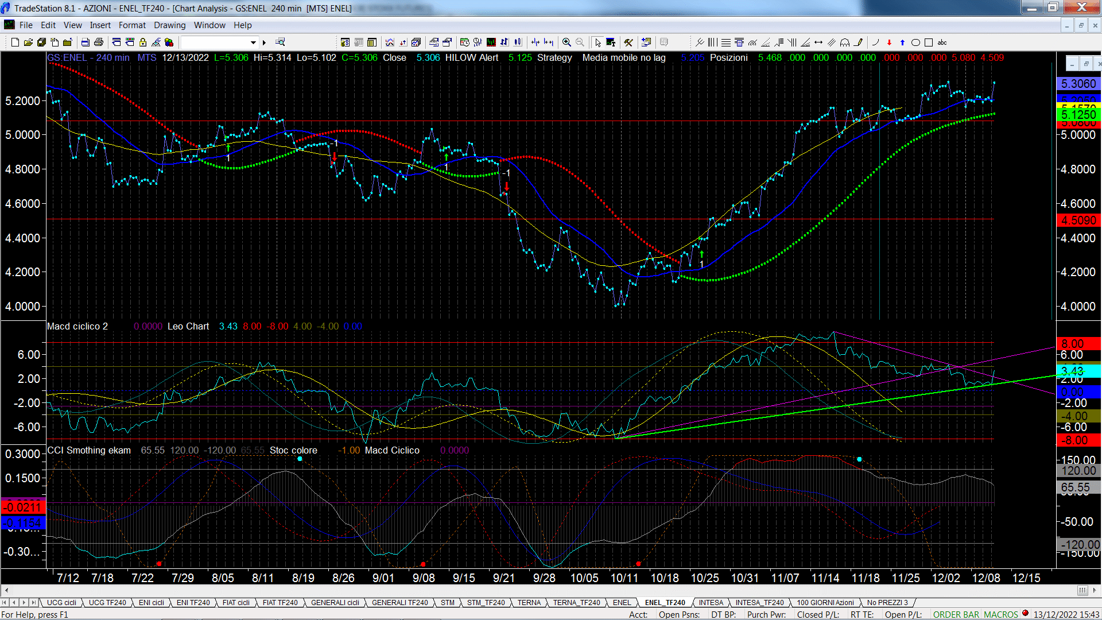Select the blue up arrow drawing tool
The height and width of the screenshot is (620, 1102).
point(902,42)
